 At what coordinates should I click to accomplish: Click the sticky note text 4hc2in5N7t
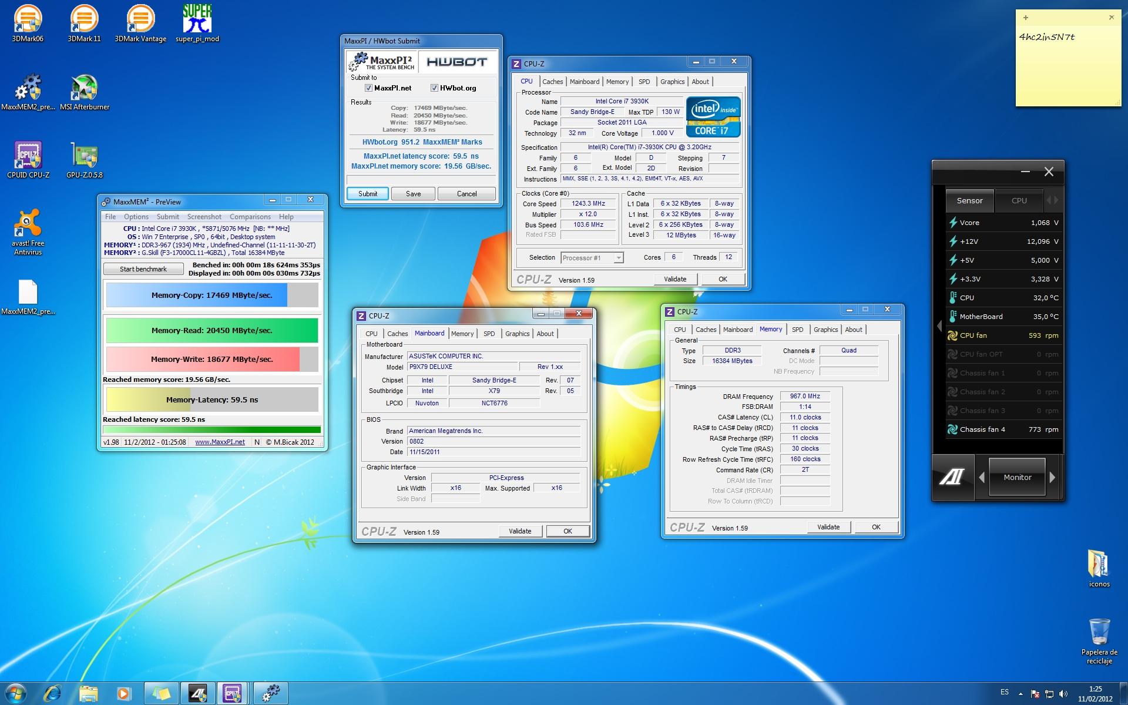click(x=1047, y=37)
